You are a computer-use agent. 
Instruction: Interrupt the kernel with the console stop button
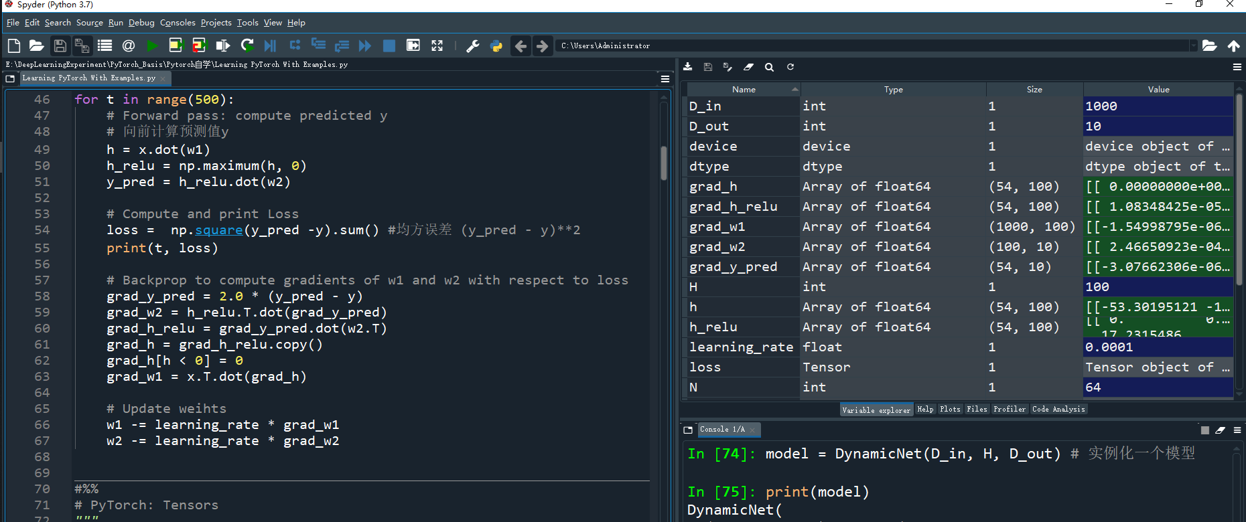coord(1204,430)
